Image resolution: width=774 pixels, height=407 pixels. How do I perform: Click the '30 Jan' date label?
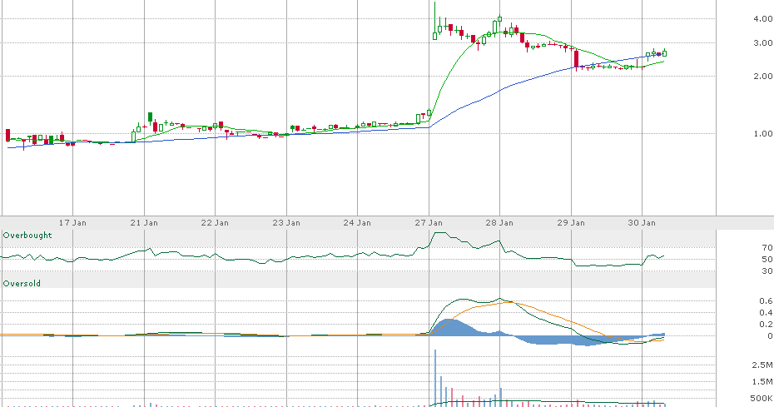[642, 223]
